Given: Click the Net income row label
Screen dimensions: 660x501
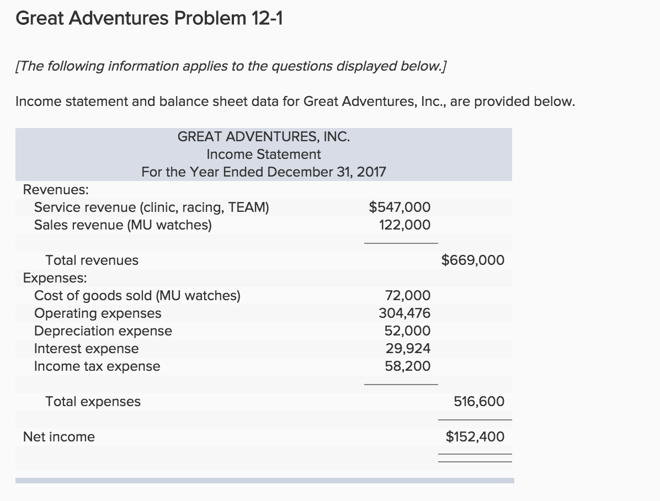Looking at the screenshot, I should (59, 437).
